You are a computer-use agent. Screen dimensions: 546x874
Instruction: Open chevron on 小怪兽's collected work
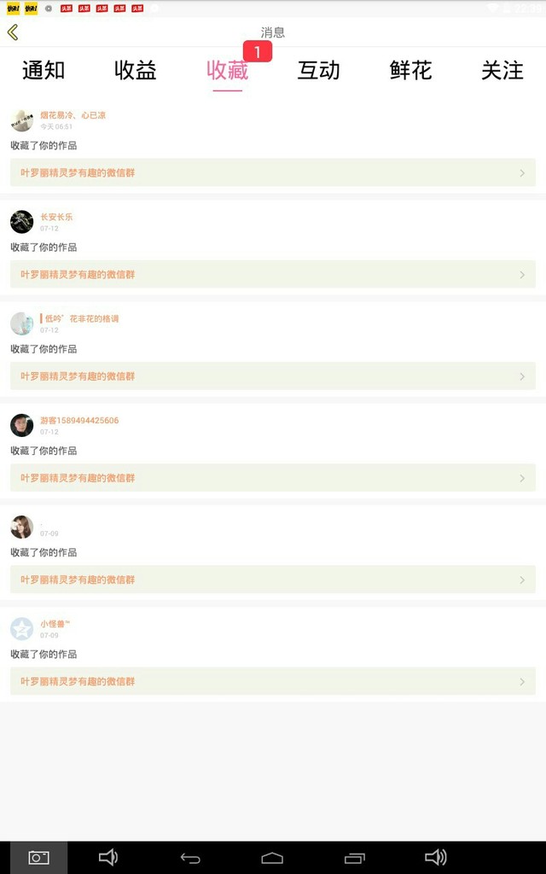(522, 682)
